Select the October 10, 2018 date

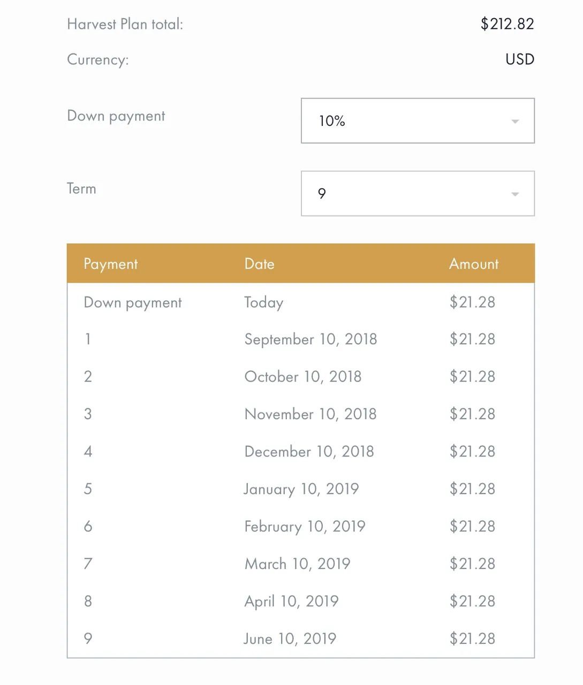303,377
